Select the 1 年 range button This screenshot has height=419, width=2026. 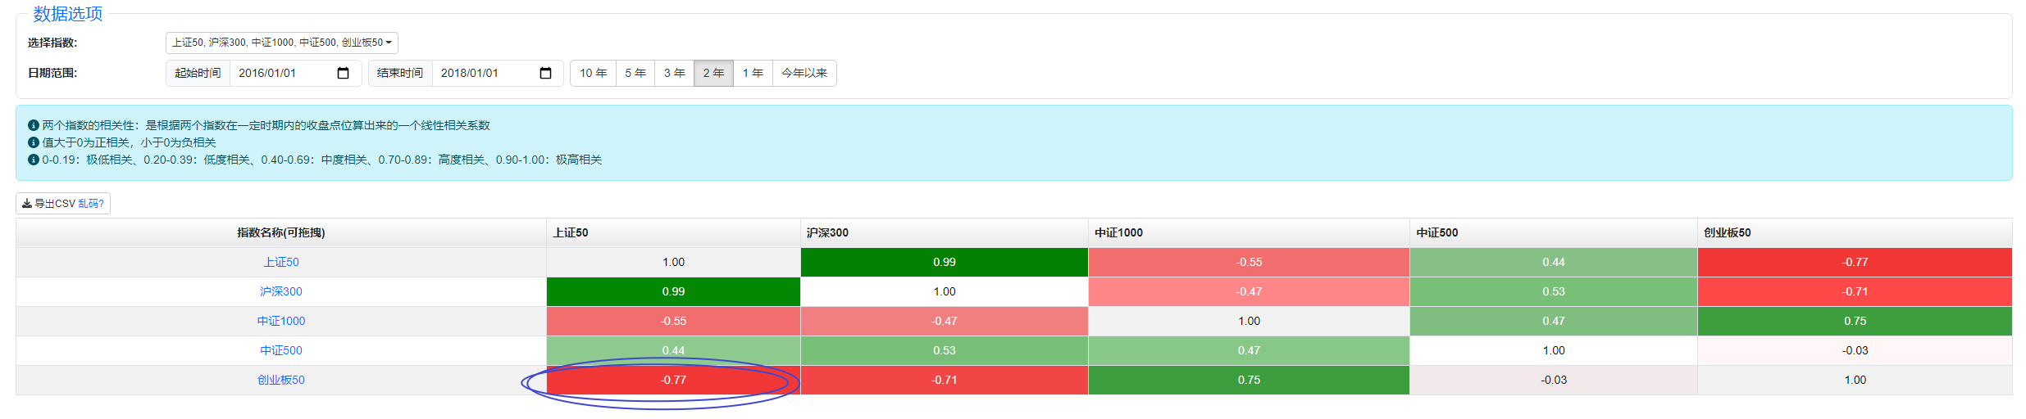[753, 73]
